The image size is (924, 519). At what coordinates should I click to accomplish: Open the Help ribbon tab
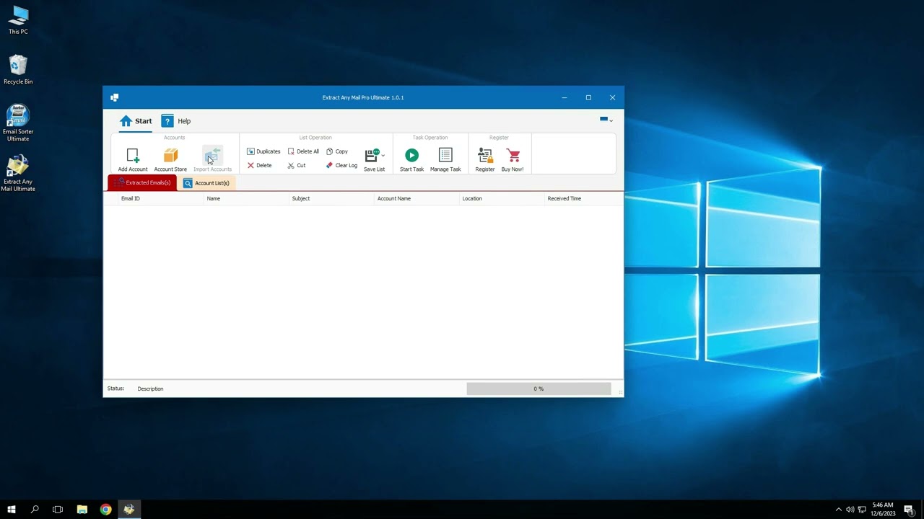(176, 121)
